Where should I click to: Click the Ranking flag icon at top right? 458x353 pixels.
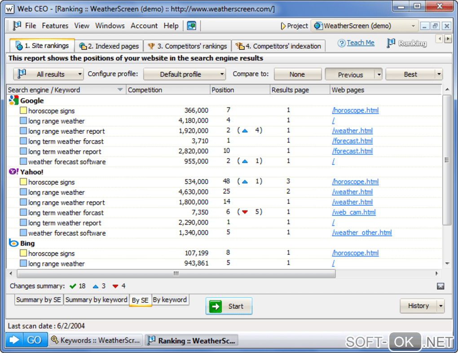[391, 43]
